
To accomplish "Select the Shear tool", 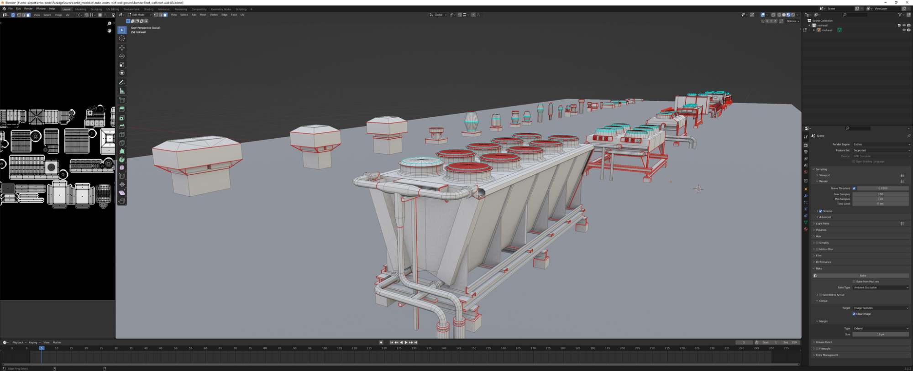I will click(x=122, y=193).
